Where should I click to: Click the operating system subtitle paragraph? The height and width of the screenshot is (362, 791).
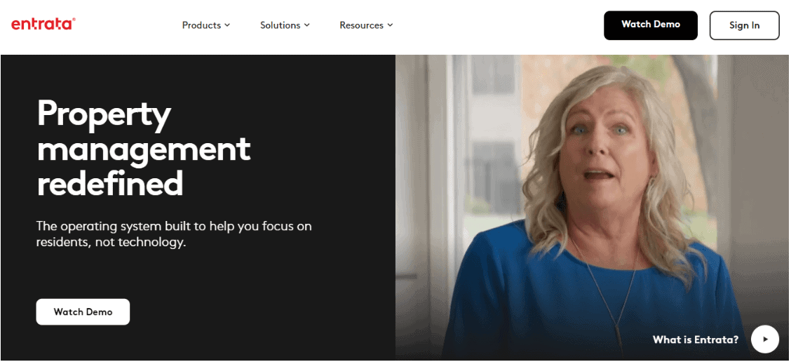pyautogui.click(x=174, y=234)
